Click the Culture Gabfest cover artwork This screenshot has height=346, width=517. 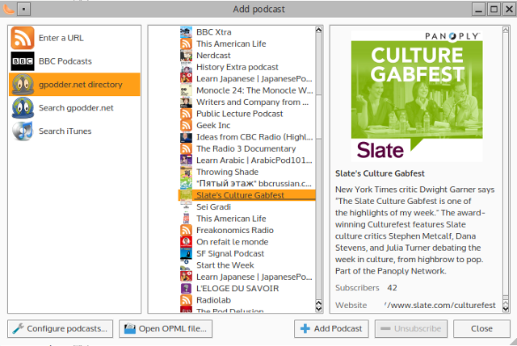pos(417,97)
